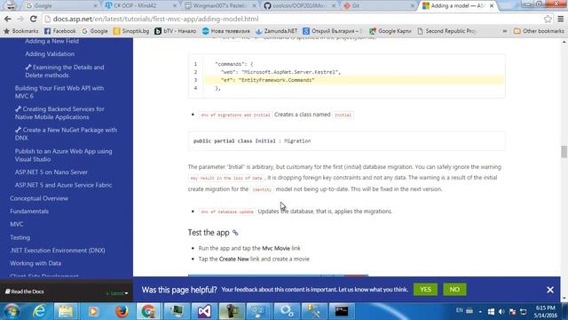Open the Нова телевизия bookmark
568x320 pixels.
pos(226,31)
